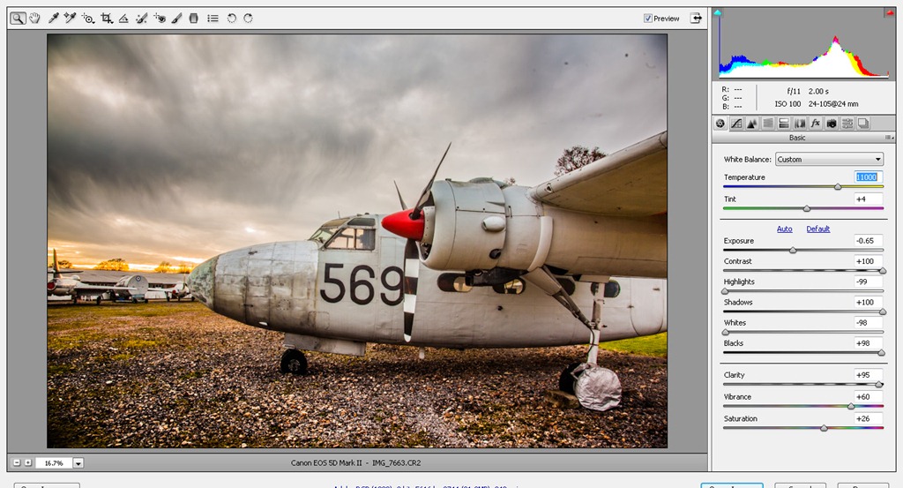Click the Saturation value field showing +26
This screenshot has width=903, height=488.
(868, 418)
